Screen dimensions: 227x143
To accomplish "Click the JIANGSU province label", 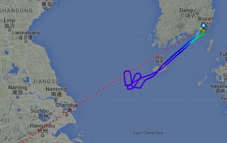I will 46,81.
